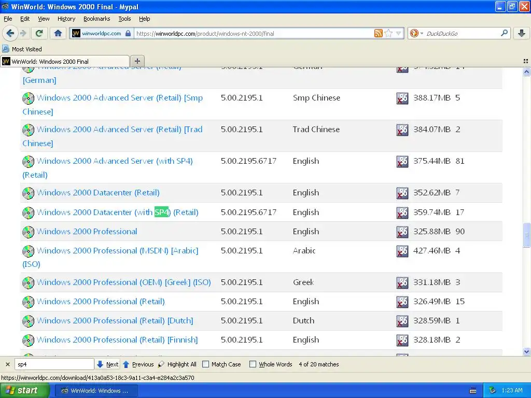Find the next sp4 match
Viewport: 531px width, 398px height.
[x=108, y=364]
